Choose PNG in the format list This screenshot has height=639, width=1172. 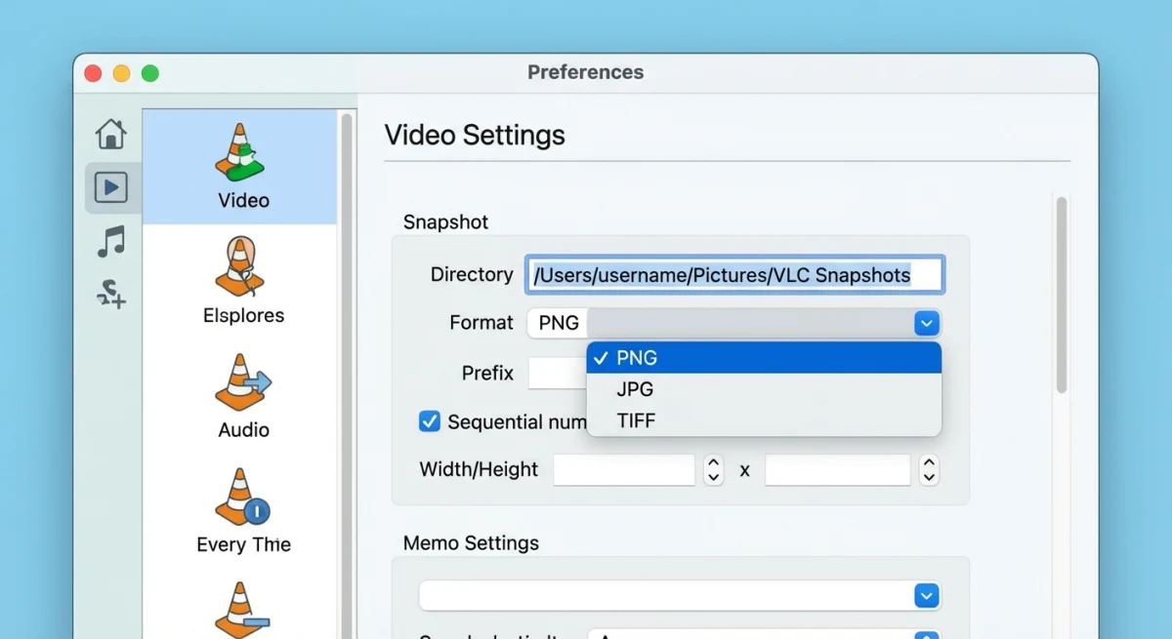click(764, 358)
